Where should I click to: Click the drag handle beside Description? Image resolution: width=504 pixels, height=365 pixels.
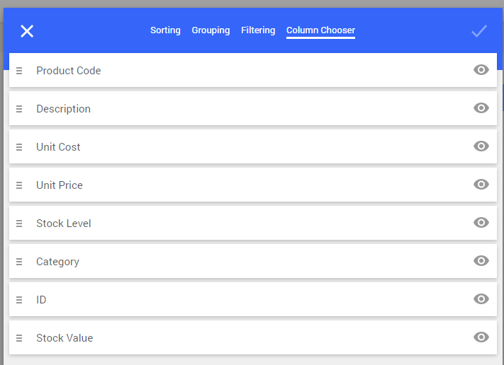click(19, 109)
